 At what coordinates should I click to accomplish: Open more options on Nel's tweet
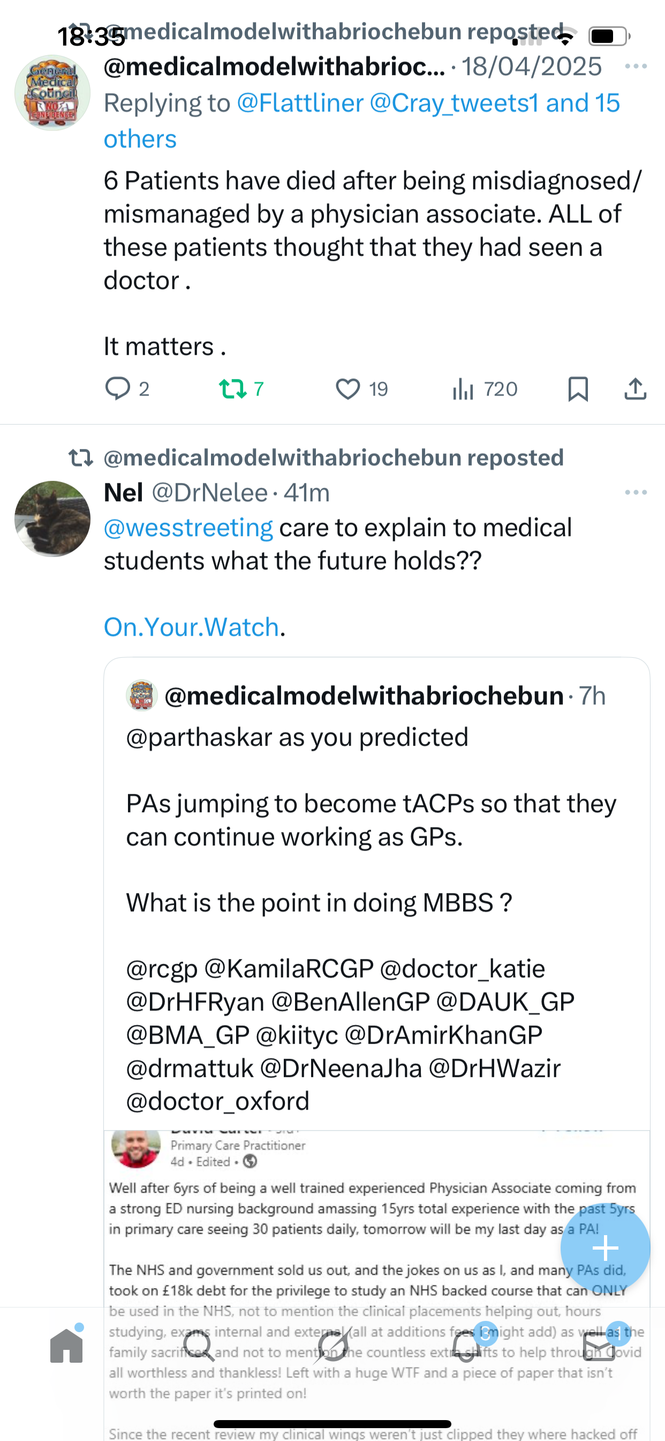(636, 492)
